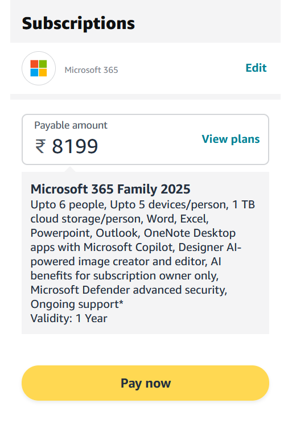Viewport: 284px width, 424px height.
Task: Click the Payable amount label
Action: tap(71, 125)
